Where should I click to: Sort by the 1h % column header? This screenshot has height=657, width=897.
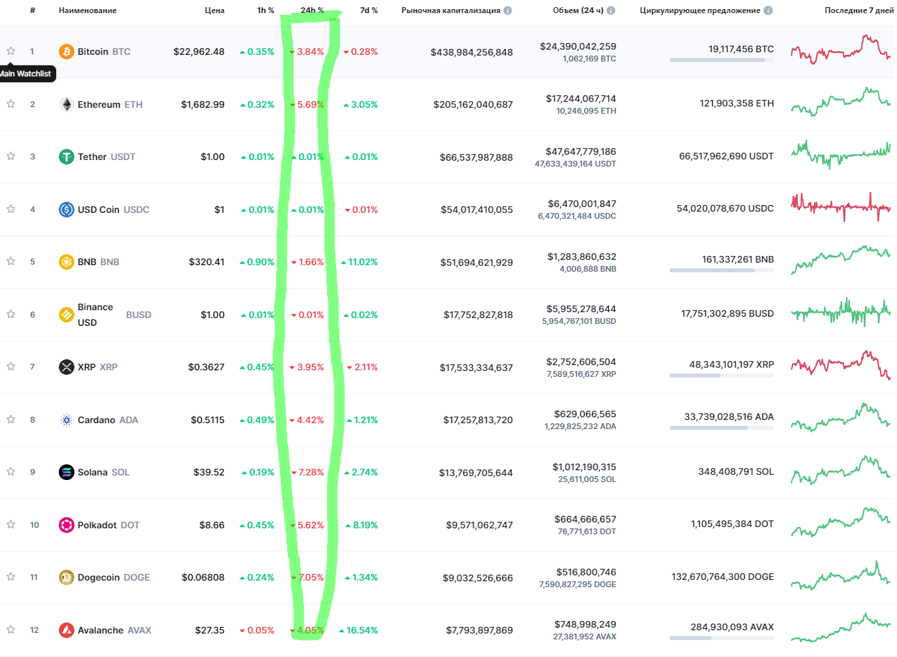click(x=265, y=10)
